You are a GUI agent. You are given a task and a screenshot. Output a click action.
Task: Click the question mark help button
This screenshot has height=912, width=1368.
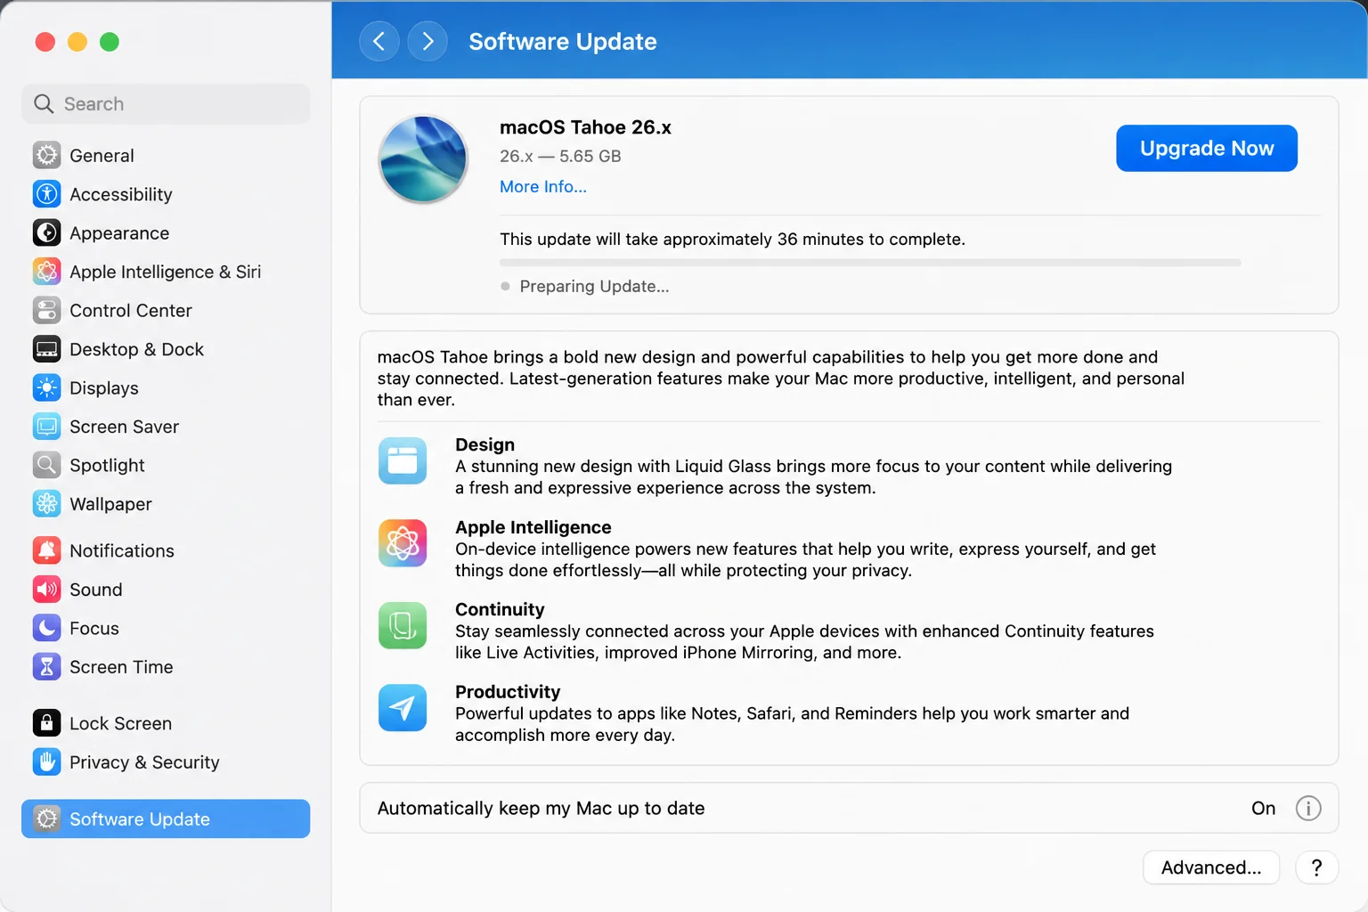(1317, 867)
